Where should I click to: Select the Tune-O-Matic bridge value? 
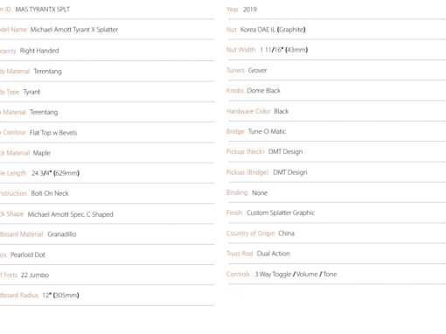click(x=267, y=131)
